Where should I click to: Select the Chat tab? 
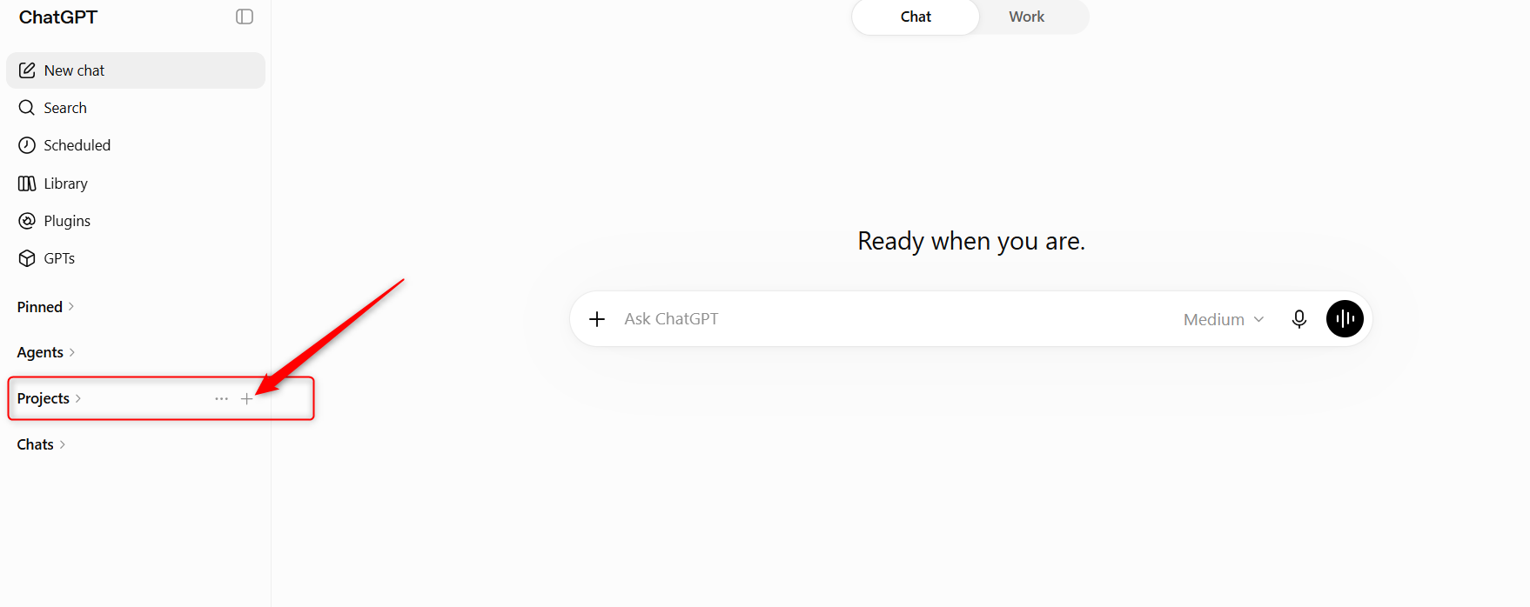tap(916, 17)
